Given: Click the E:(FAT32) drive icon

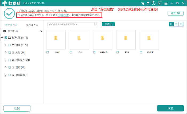Looking at the screenshot, I should pos(9,38).
